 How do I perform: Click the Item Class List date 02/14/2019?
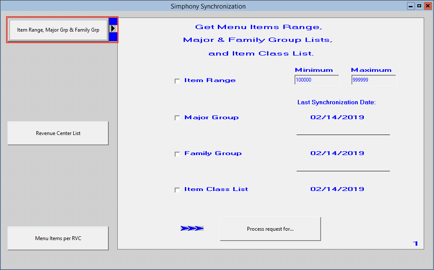coord(337,189)
